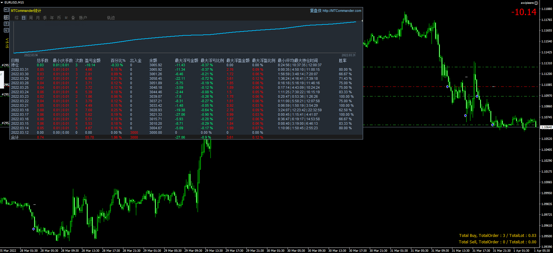Click the 1.11880 price scale label

click(x=547, y=9)
